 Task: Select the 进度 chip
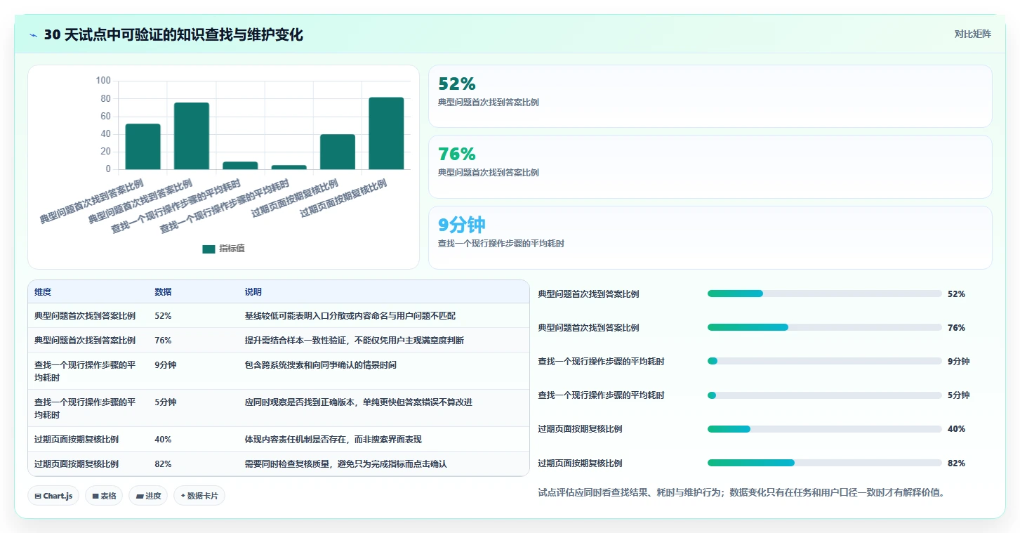coord(148,496)
